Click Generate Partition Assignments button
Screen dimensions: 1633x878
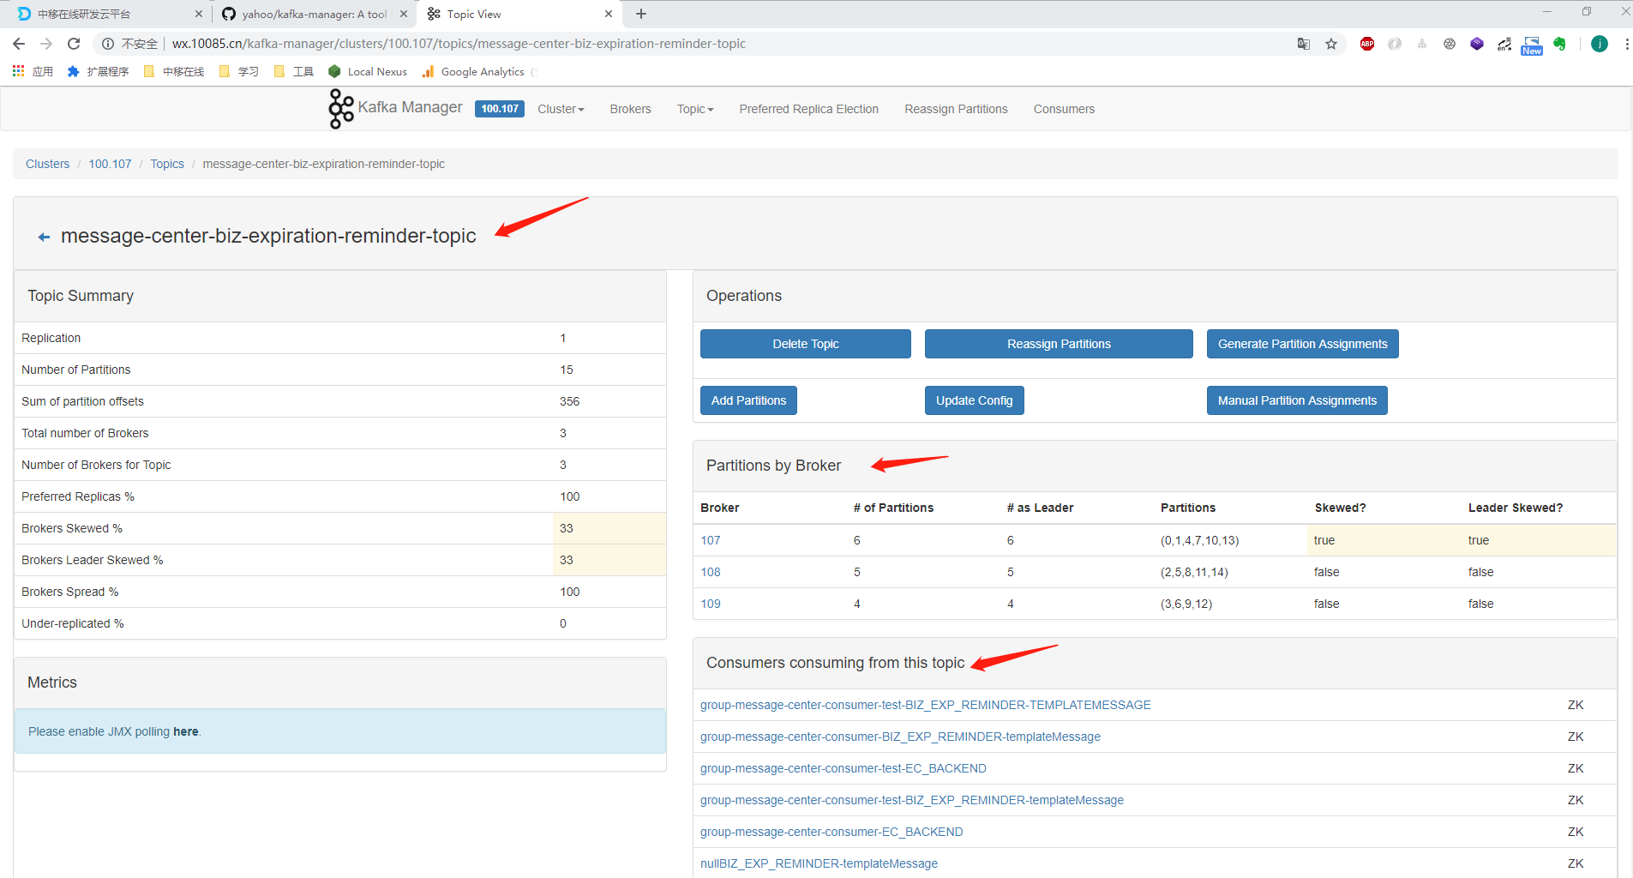1302,344
